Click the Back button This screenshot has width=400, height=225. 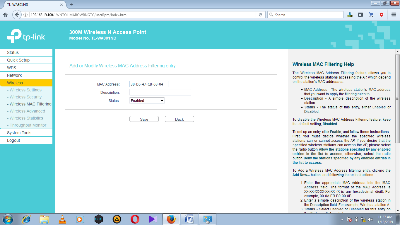[x=179, y=119]
